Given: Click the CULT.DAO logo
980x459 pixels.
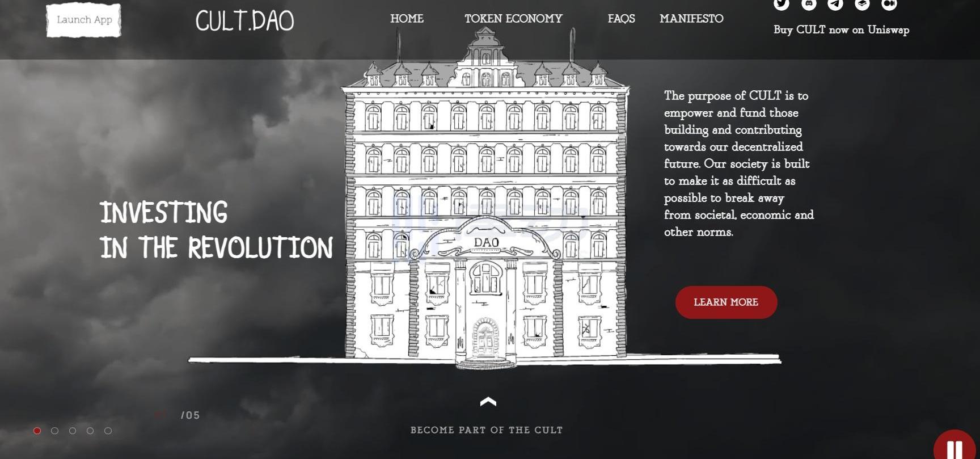Looking at the screenshot, I should point(245,21).
